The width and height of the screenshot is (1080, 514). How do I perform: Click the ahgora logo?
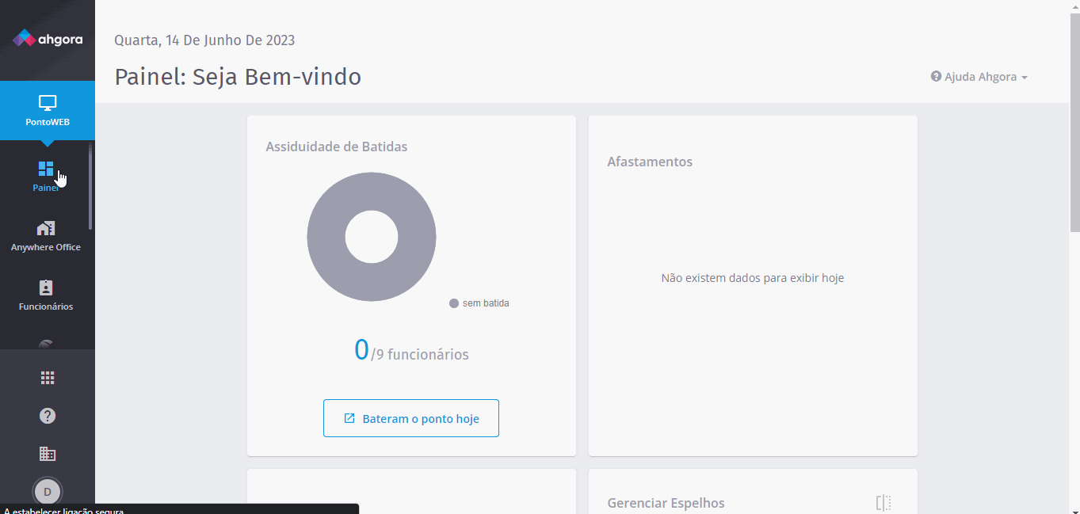point(47,38)
